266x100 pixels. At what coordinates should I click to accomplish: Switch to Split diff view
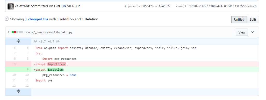click(x=253, y=19)
